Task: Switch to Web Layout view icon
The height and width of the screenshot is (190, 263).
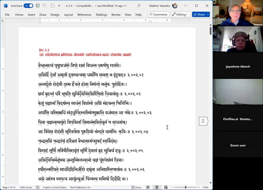Action: point(166,187)
